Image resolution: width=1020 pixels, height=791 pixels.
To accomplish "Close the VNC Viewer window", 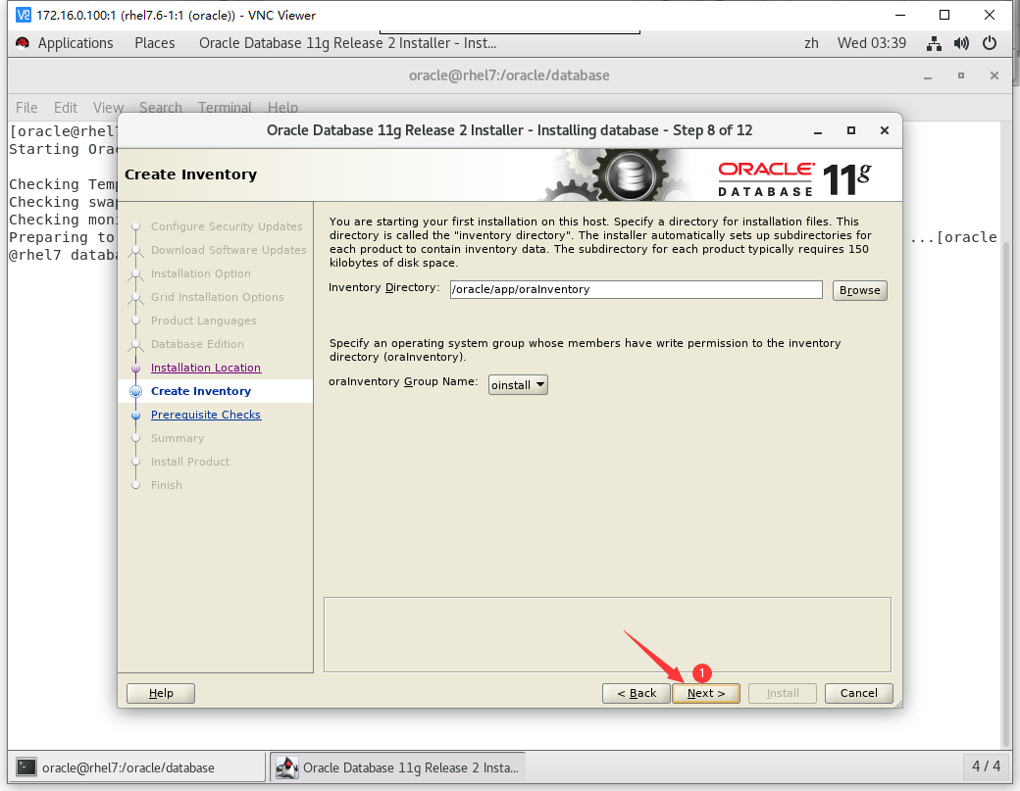I will 990,15.
